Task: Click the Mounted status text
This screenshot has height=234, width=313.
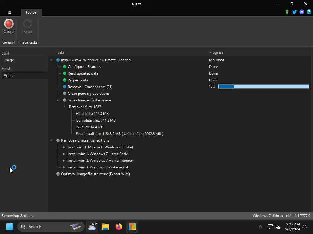Action: tap(217, 60)
